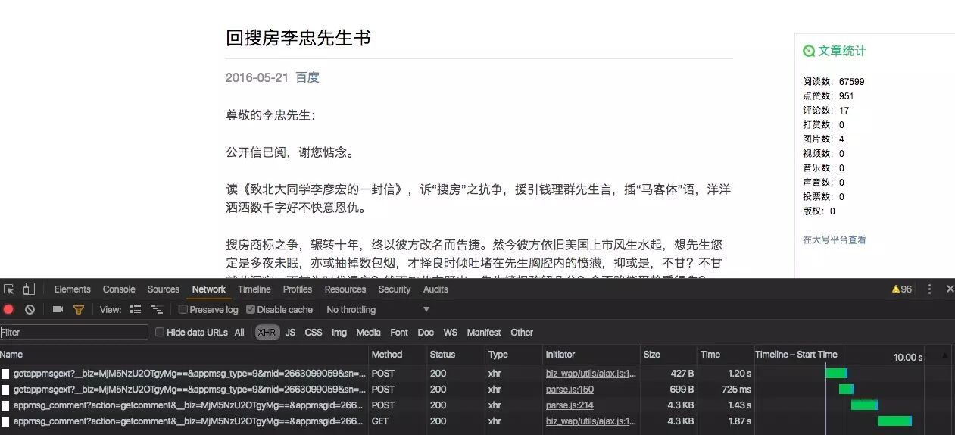955x435 pixels.
Task: Toggle the device toolbar icon
Action: 29,289
